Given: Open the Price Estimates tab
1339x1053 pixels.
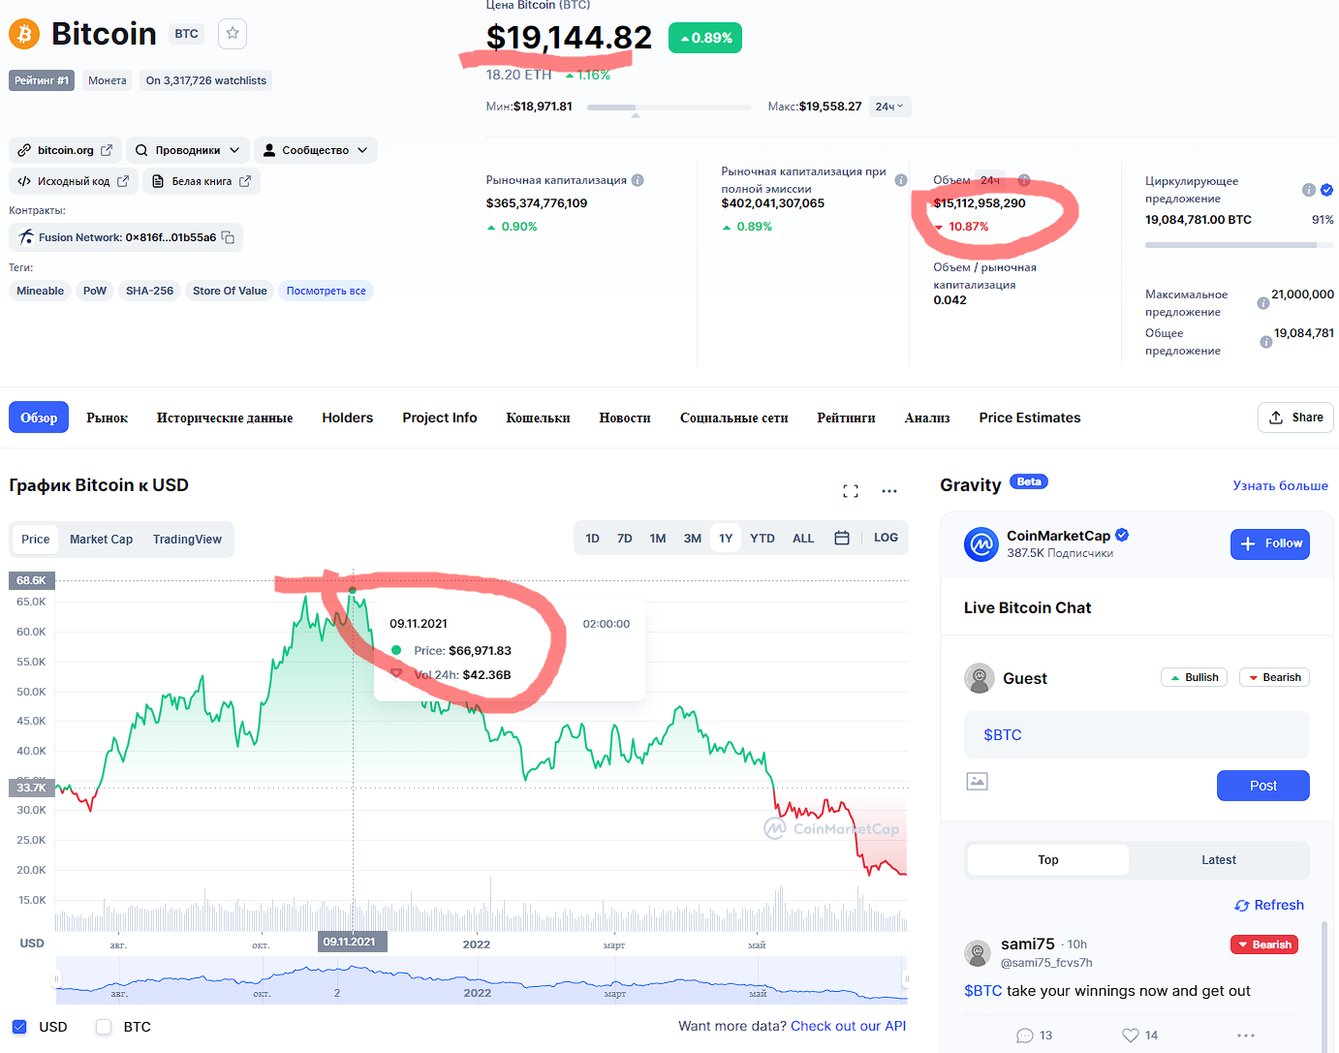Looking at the screenshot, I should click(1030, 418).
